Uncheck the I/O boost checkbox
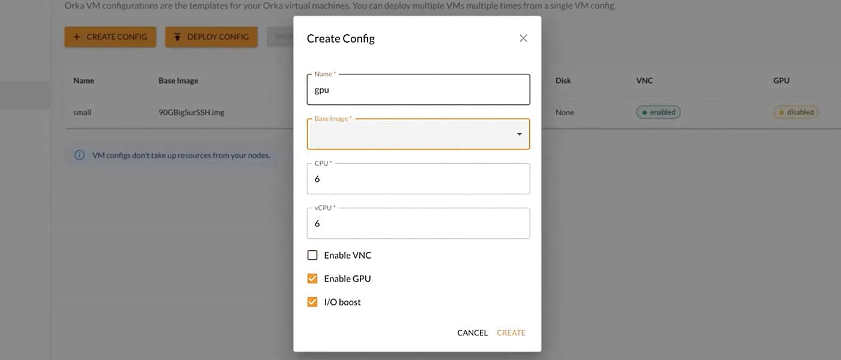The image size is (841, 360). tap(312, 301)
